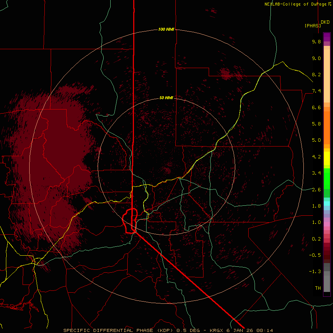Click the 6 JAN 26 date in caption
This screenshot has height=333, width=333.
point(240,330)
